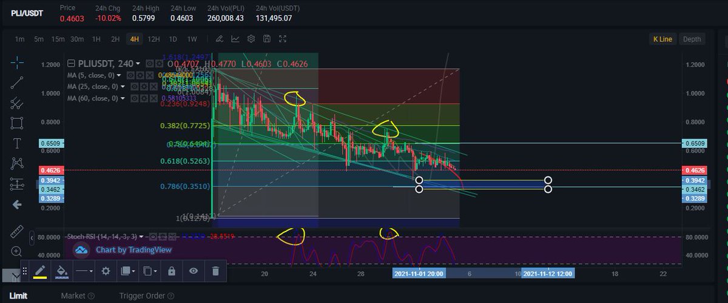Delete selected drawing with trash icon
The width and height of the screenshot is (728, 303).
click(x=215, y=271)
